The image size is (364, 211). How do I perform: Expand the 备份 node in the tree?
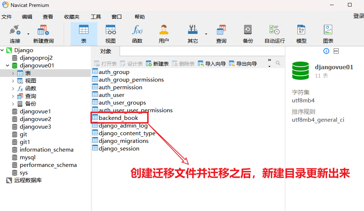(x=13, y=103)
